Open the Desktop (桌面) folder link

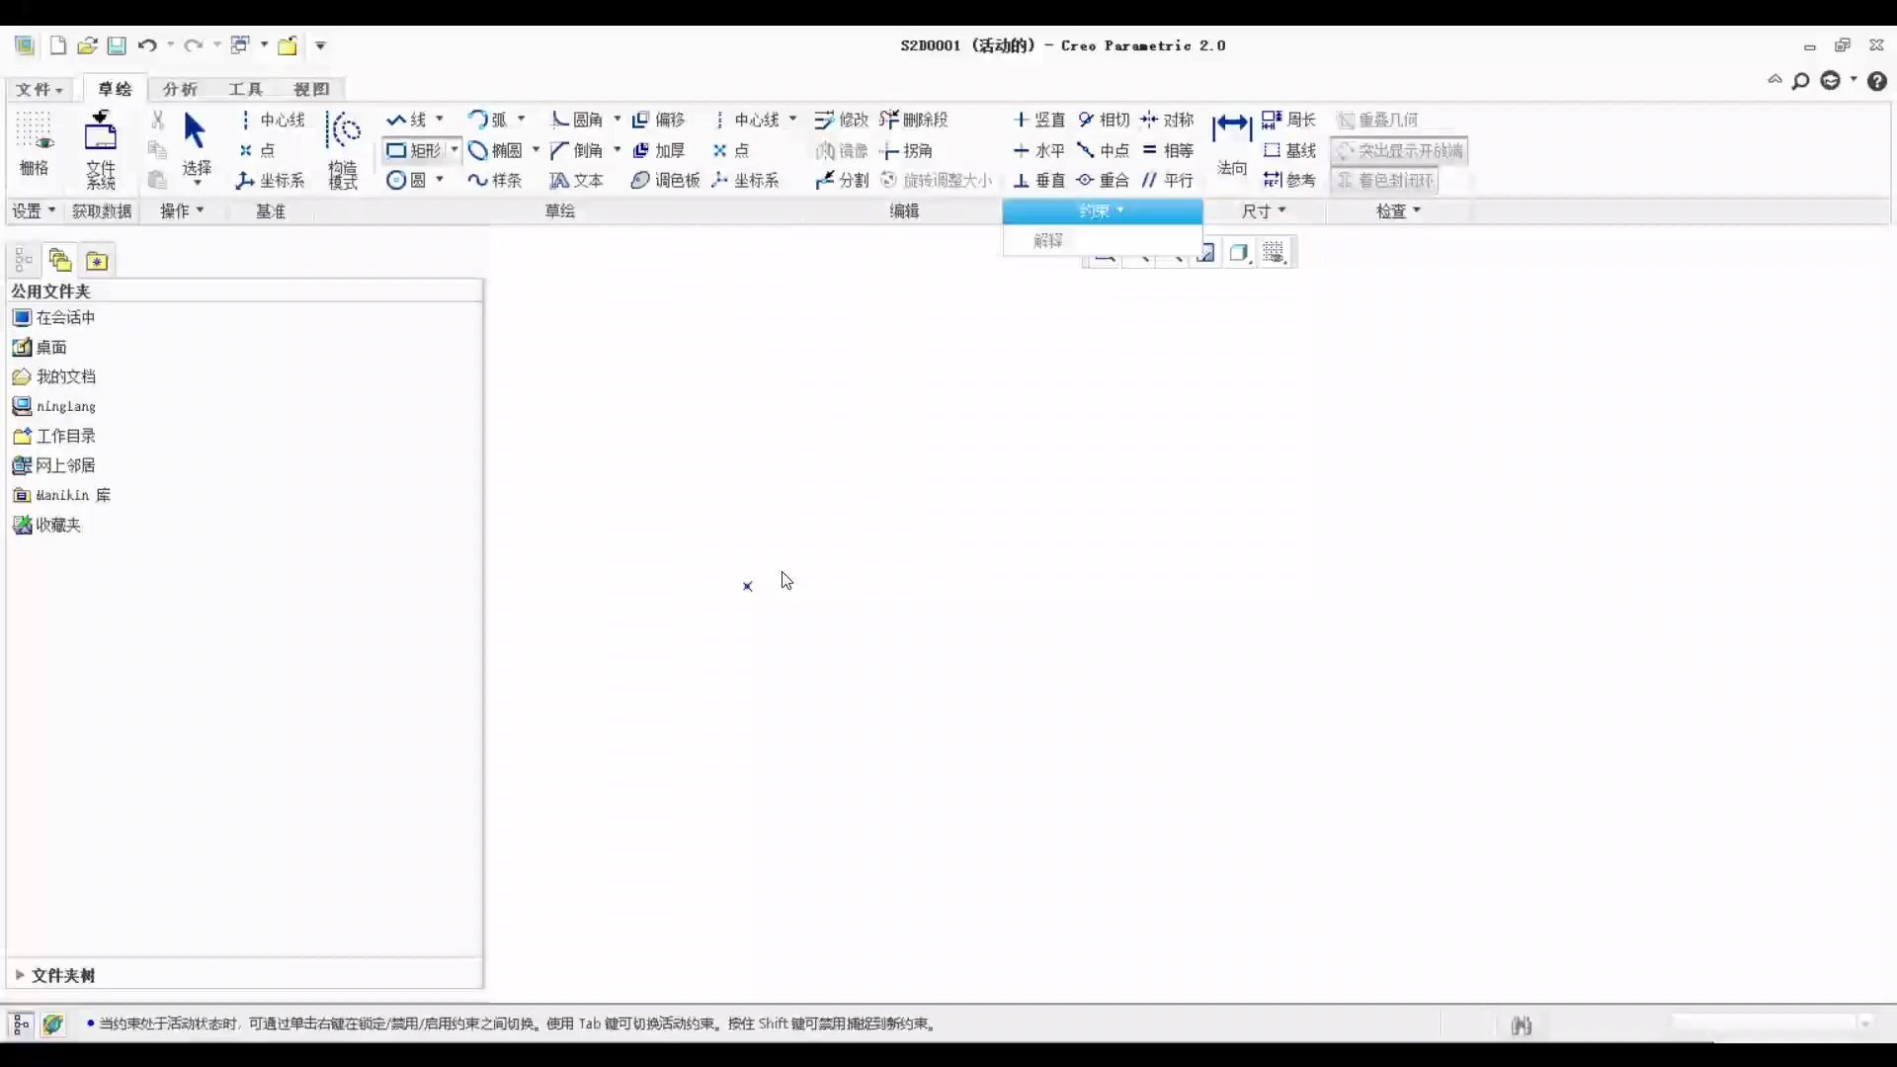pyautogui.click(x=50, y=347)
